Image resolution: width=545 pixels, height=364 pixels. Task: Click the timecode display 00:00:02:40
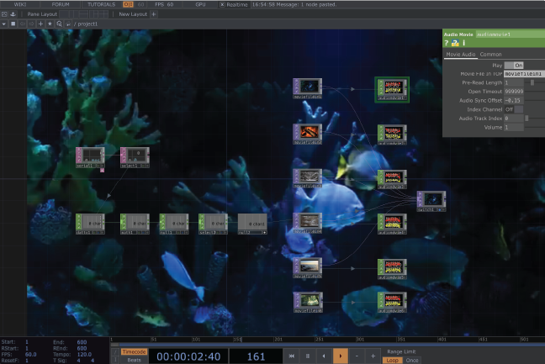pyautogui.click(x=188, y=356)
